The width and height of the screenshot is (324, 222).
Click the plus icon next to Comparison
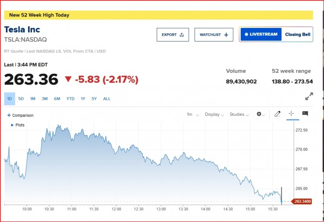click(x=9, y=115)
